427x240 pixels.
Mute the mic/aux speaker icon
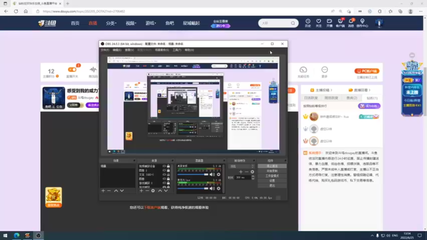click(x=212, y=188)
